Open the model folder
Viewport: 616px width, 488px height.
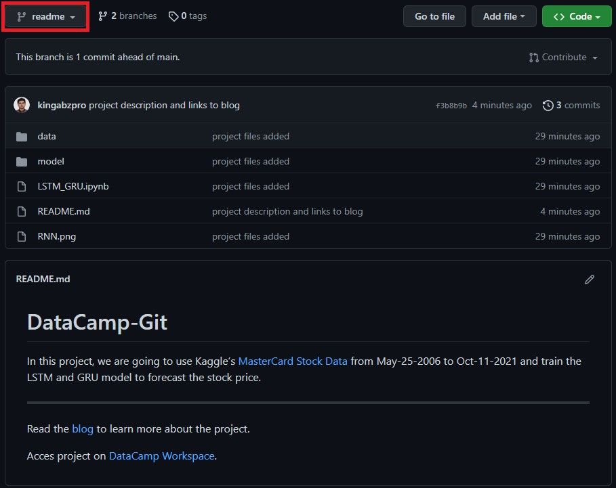click(51, 161)
